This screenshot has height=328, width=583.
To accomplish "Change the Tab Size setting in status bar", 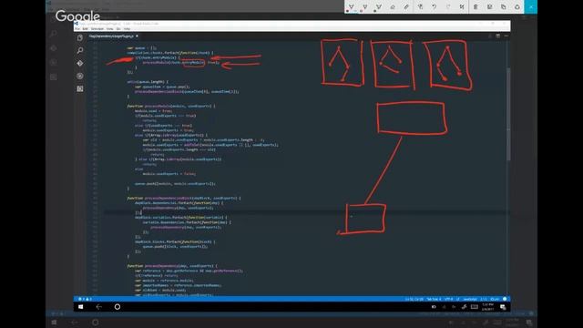I will 434,299.
